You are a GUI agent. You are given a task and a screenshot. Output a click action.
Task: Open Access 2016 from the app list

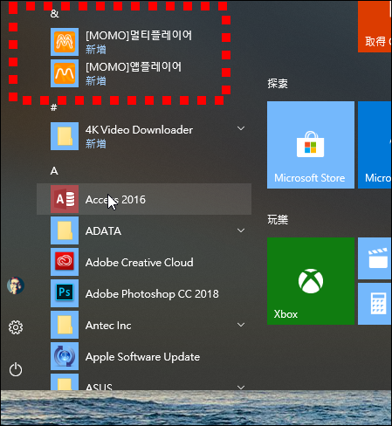(144, 199)
